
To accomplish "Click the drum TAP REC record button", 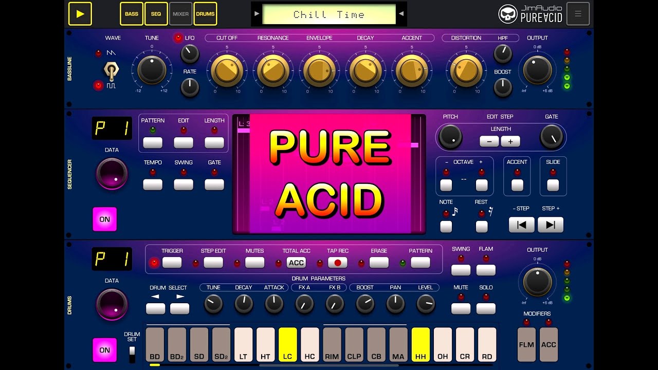I will click(337, 263).
